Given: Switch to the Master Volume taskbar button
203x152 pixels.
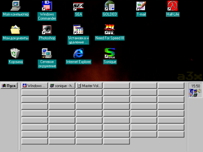Looking at the screenshot, I should pyautogui.click(x=89, y=86).
